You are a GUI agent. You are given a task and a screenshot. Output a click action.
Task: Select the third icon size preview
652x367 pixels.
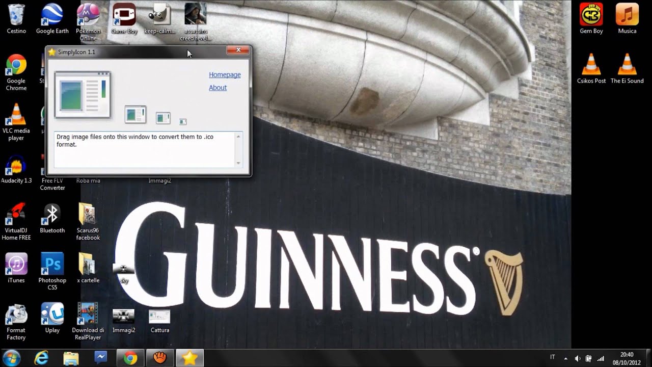[x=163, y=118]
